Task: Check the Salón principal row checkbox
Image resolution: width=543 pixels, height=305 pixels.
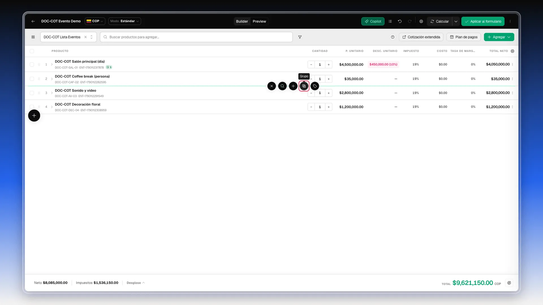Action: click(32, 64)
